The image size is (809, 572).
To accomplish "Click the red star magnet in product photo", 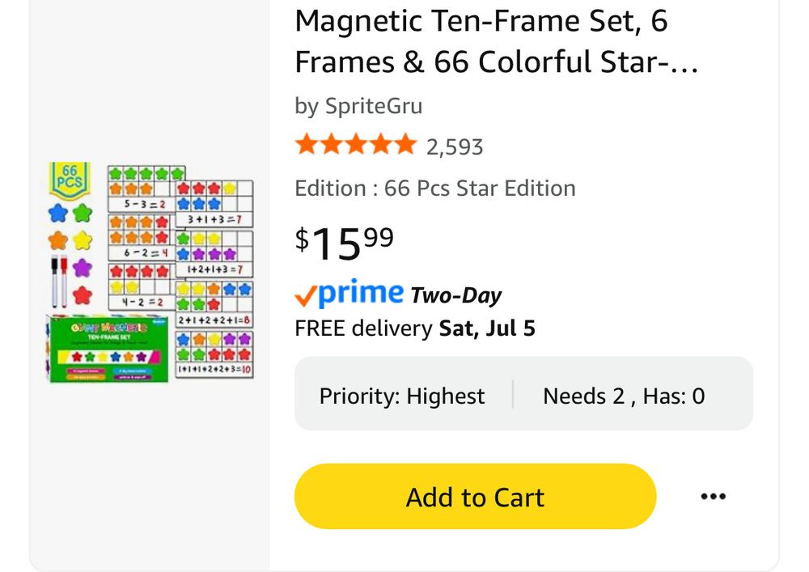I will tap(82, 295).
